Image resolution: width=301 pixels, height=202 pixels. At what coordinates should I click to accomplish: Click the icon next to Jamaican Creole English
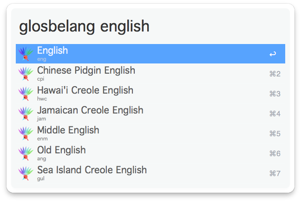click(26, 114)
